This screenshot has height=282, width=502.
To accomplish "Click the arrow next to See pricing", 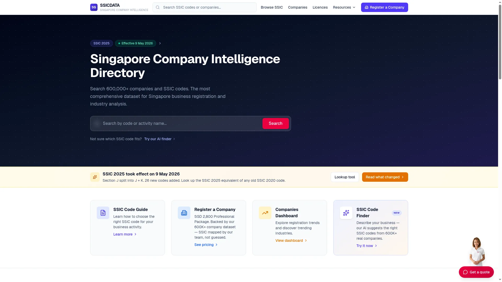I will (216, 245).
